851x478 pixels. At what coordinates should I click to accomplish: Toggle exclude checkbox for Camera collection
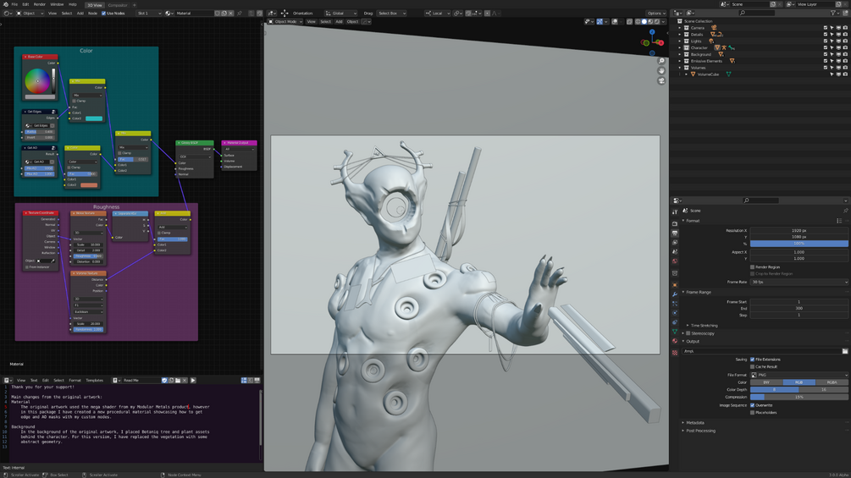[826, 28]
